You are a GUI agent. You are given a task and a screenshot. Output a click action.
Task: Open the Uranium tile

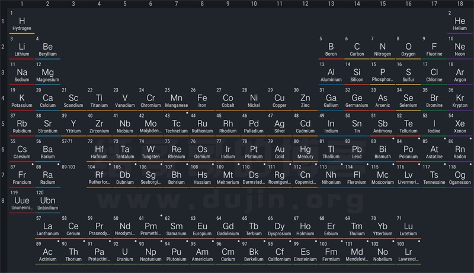click(x=125, y=252)
